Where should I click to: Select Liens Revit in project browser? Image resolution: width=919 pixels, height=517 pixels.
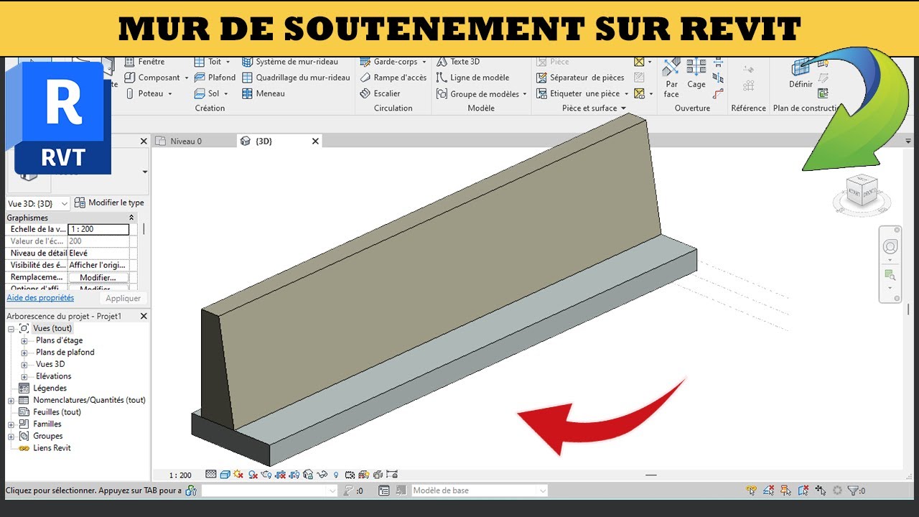[x=52, y=448]
